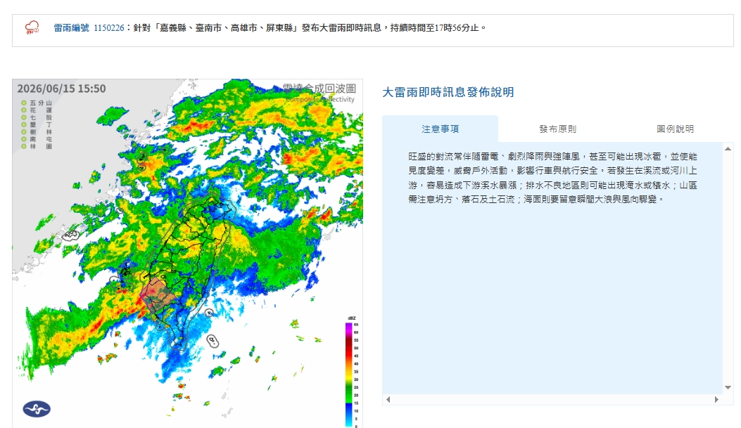Click the scroll left arrow below the notes panel
Image resolution: width=741 pixels, height=428 pixels.
(388, 400)
